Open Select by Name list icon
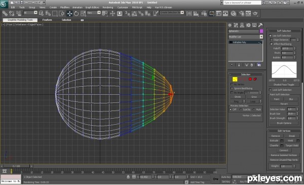304x185 pixels. point(48,13)
